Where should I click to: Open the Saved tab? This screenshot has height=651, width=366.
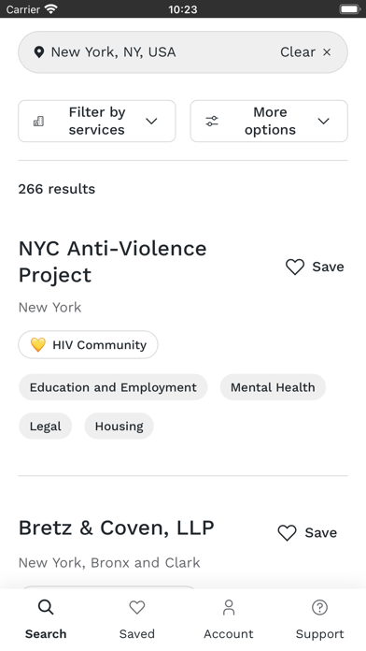137,619
